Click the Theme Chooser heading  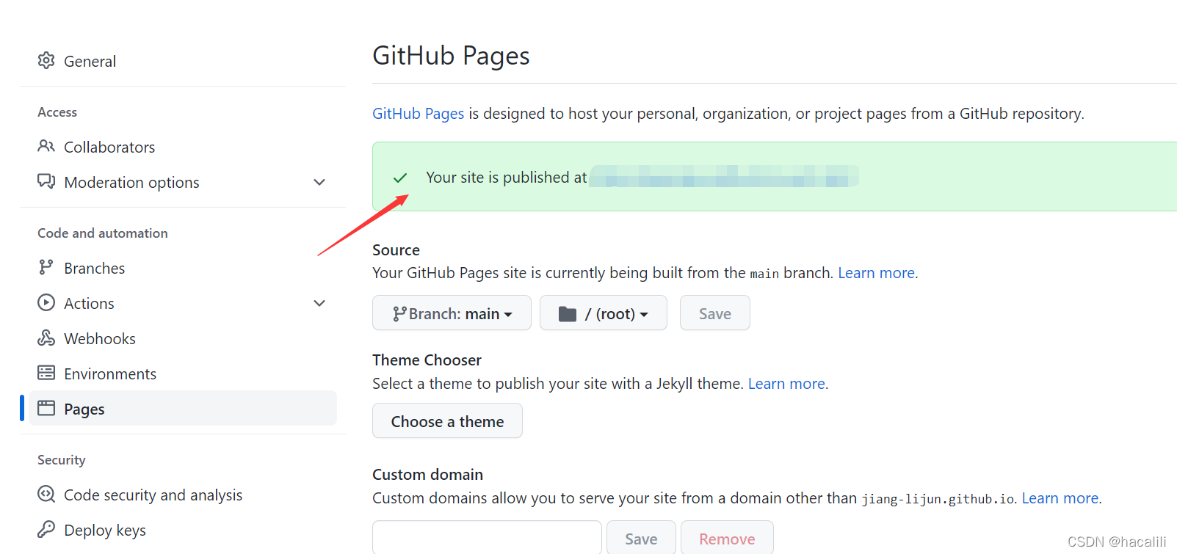[427, 360]
